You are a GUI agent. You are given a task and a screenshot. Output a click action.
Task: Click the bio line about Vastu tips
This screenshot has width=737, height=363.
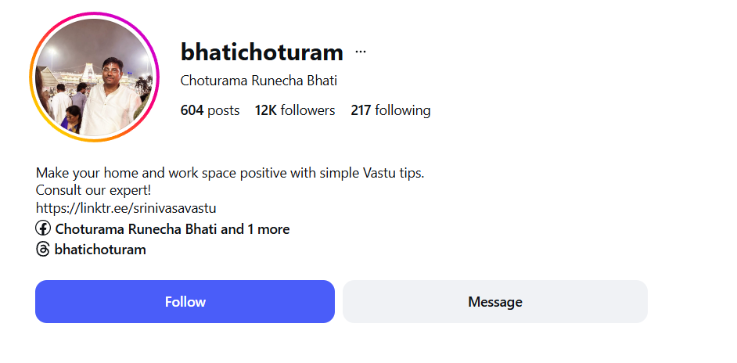pyautogui.click(x=229, y=173)
